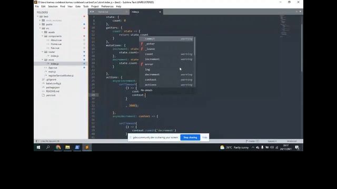Open the Windows Start menu

pyautogui.click(x=38, y=147)
